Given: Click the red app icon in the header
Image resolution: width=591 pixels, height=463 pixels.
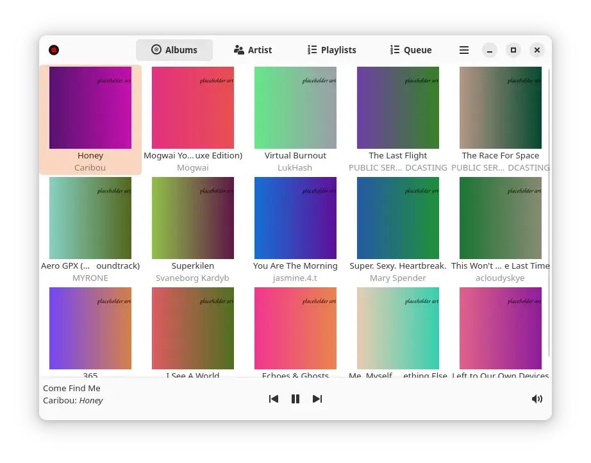Looking at the screenshot, I should [x=54, y=49].
